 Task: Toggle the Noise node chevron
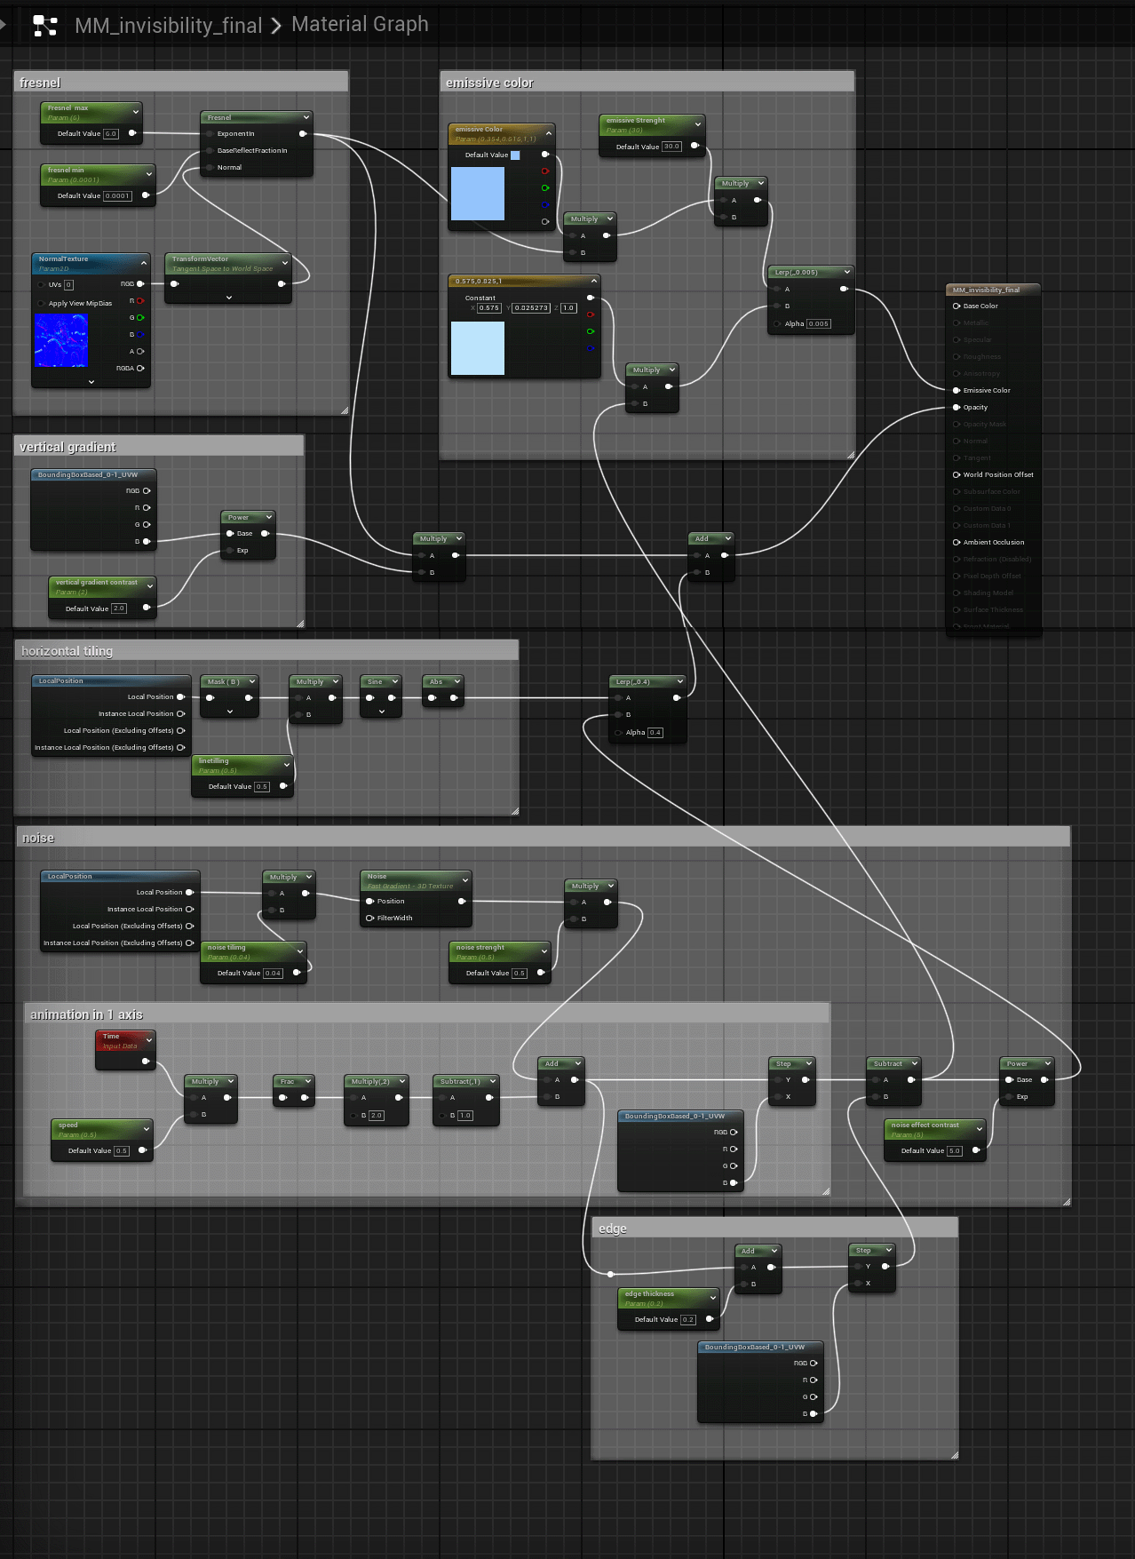click(x=464, y=880)
